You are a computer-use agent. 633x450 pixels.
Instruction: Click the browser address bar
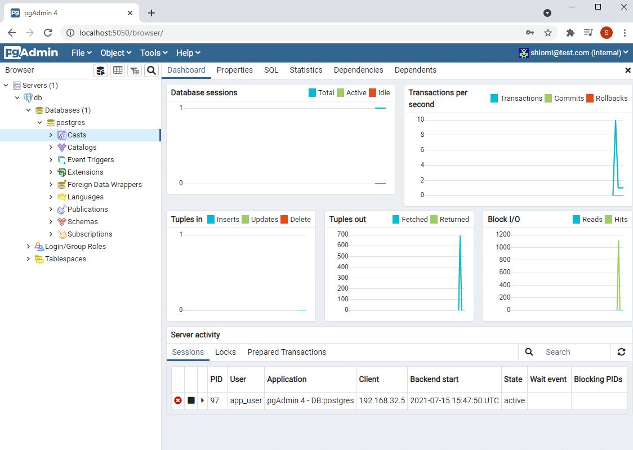click(225, 33)
